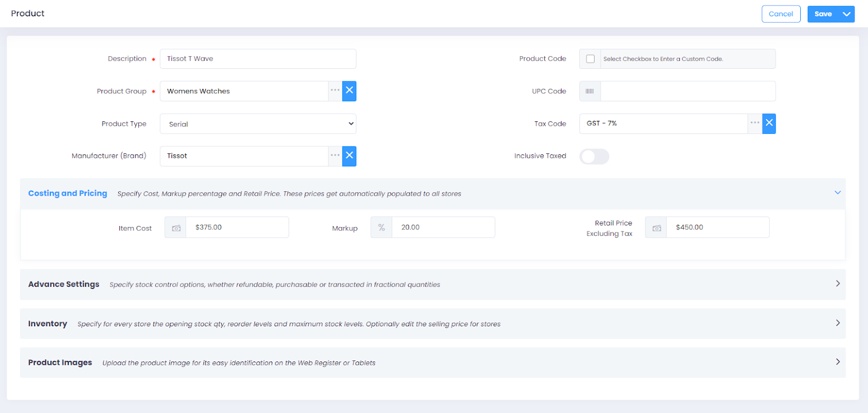
Task: Open the Save button dropdown arrow
Action: click(x=846, y=14)
